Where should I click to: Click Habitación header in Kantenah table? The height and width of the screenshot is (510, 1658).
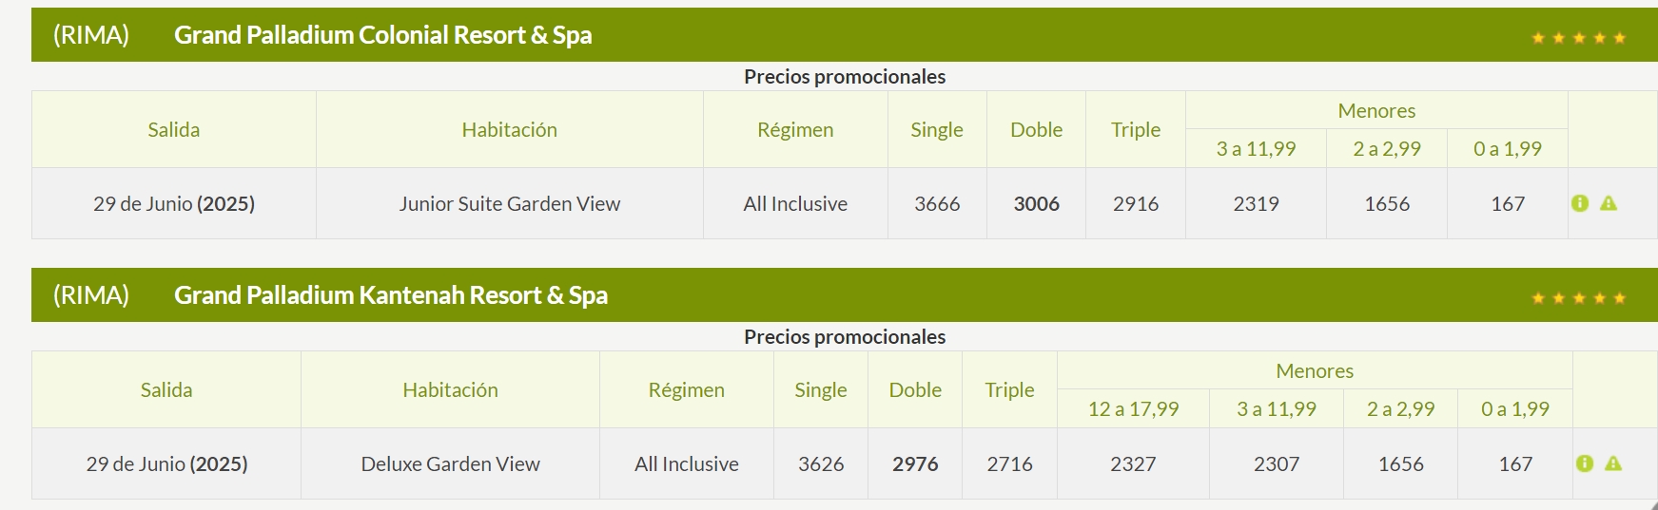coord(450,390)
